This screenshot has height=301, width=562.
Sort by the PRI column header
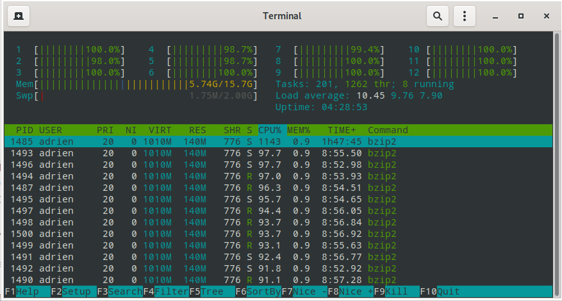[x=105, y=130]
